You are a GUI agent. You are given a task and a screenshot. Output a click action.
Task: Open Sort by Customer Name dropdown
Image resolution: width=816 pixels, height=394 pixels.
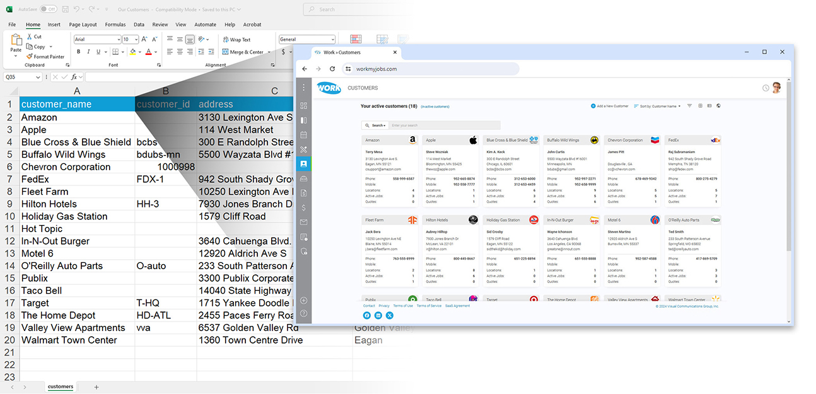(x=657, y=106)
